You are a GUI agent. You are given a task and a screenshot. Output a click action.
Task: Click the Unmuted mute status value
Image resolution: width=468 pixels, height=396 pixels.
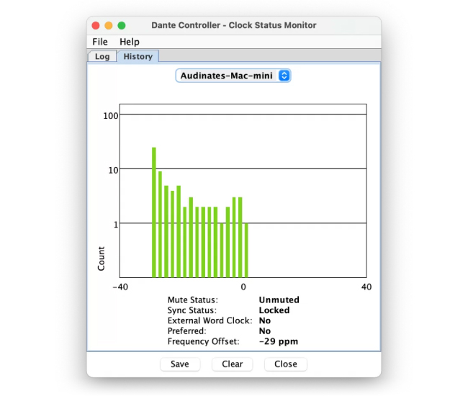pos(279,300)
